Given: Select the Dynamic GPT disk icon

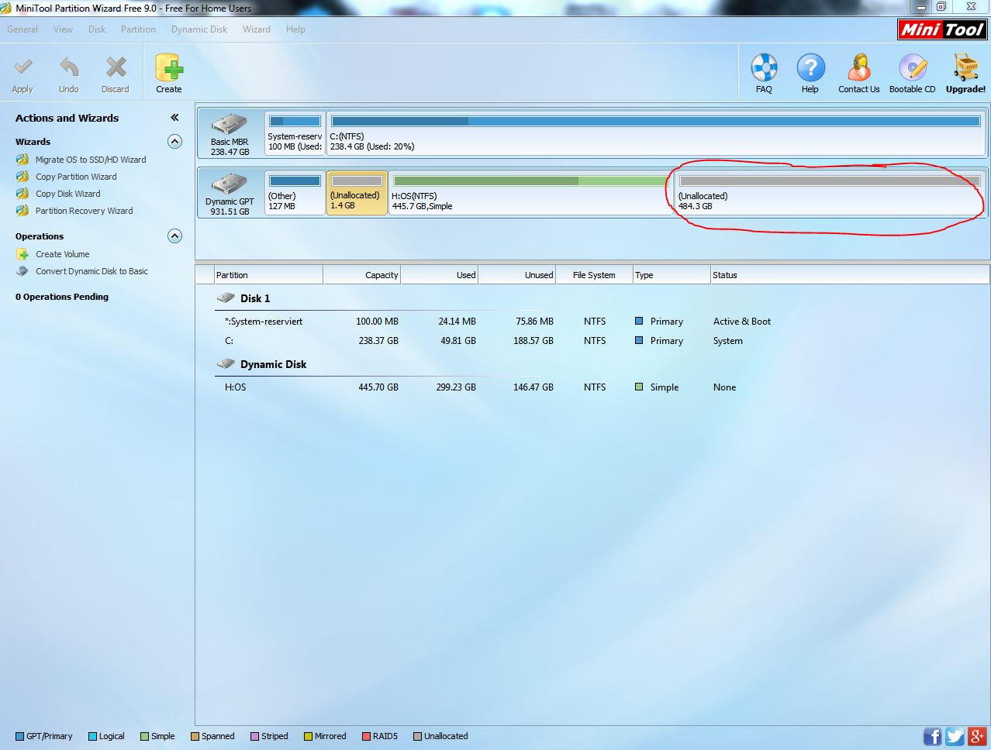Looking at the screenshot, I should click(230, 184).
